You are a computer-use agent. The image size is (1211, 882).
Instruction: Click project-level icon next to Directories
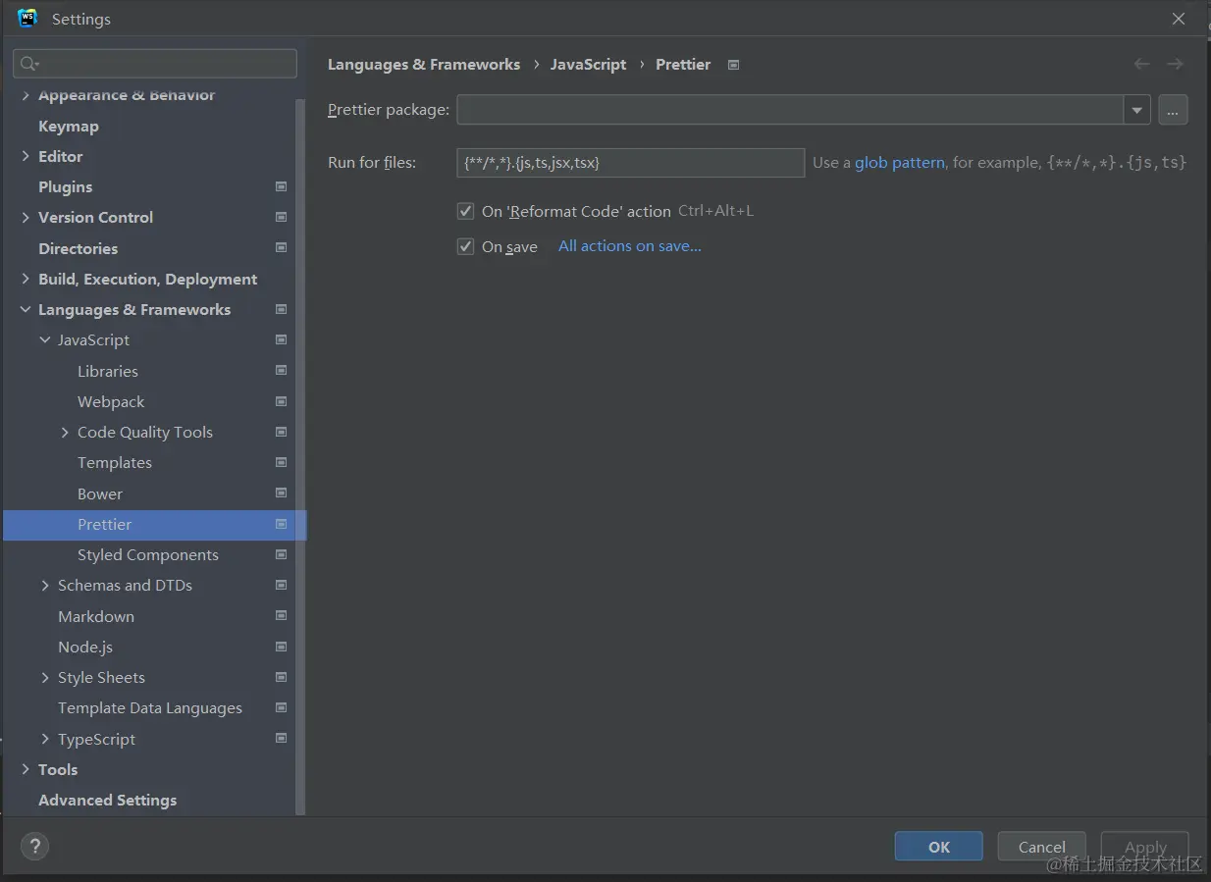click(x=282, y=248)
